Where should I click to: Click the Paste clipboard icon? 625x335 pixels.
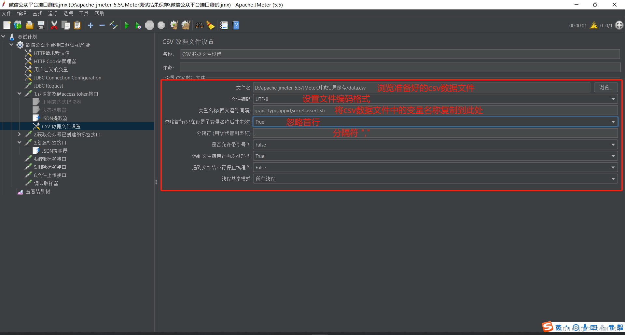pyautogui.click(x=77, y=25)
